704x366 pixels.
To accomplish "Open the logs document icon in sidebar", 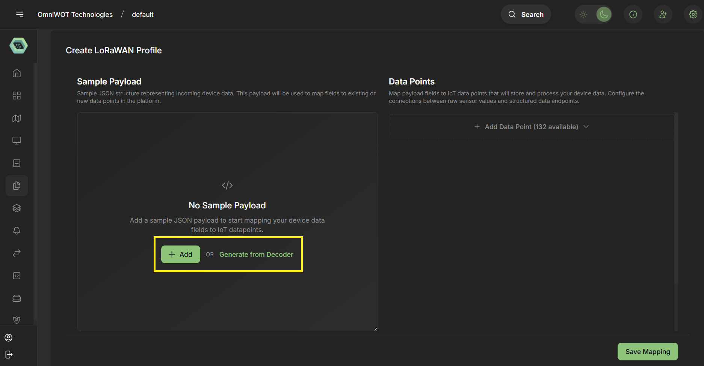I will tap(17, 163).
